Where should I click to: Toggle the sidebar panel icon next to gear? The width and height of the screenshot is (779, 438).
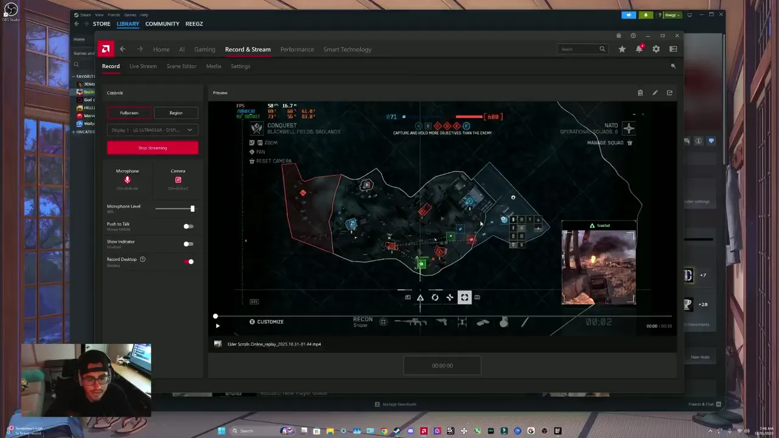[673, 49]
